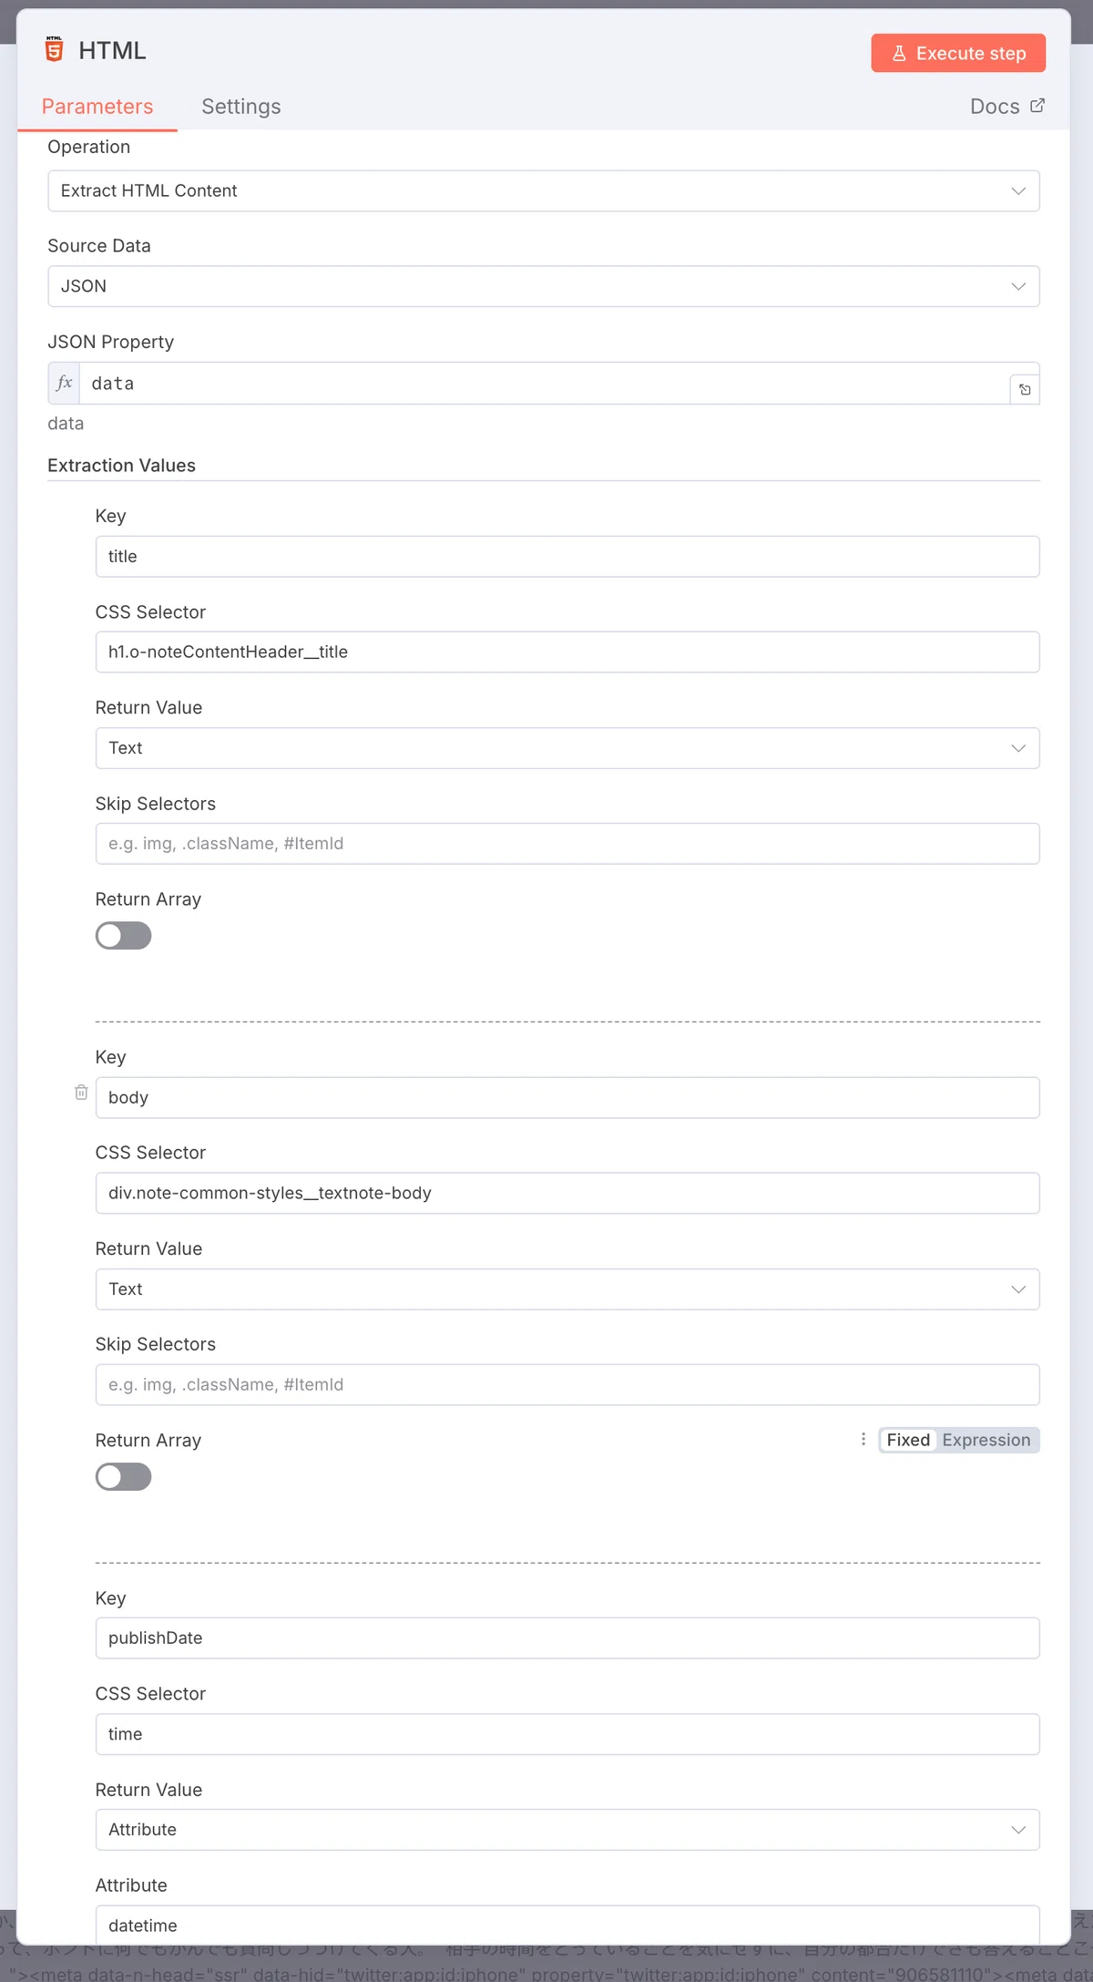Select the Parameters tab
This screenshot has height=1982, width=1093.
[97, 107]
